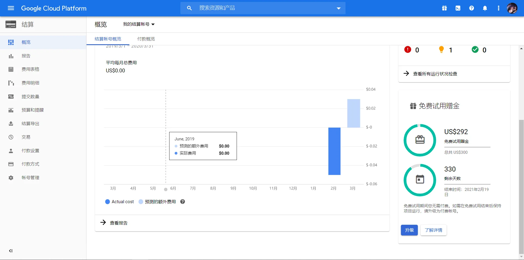Image resolution: width=524 pixels, height=260 pixels.
Task: Open the hamburger navigation menu
Action: pos(11,8)
